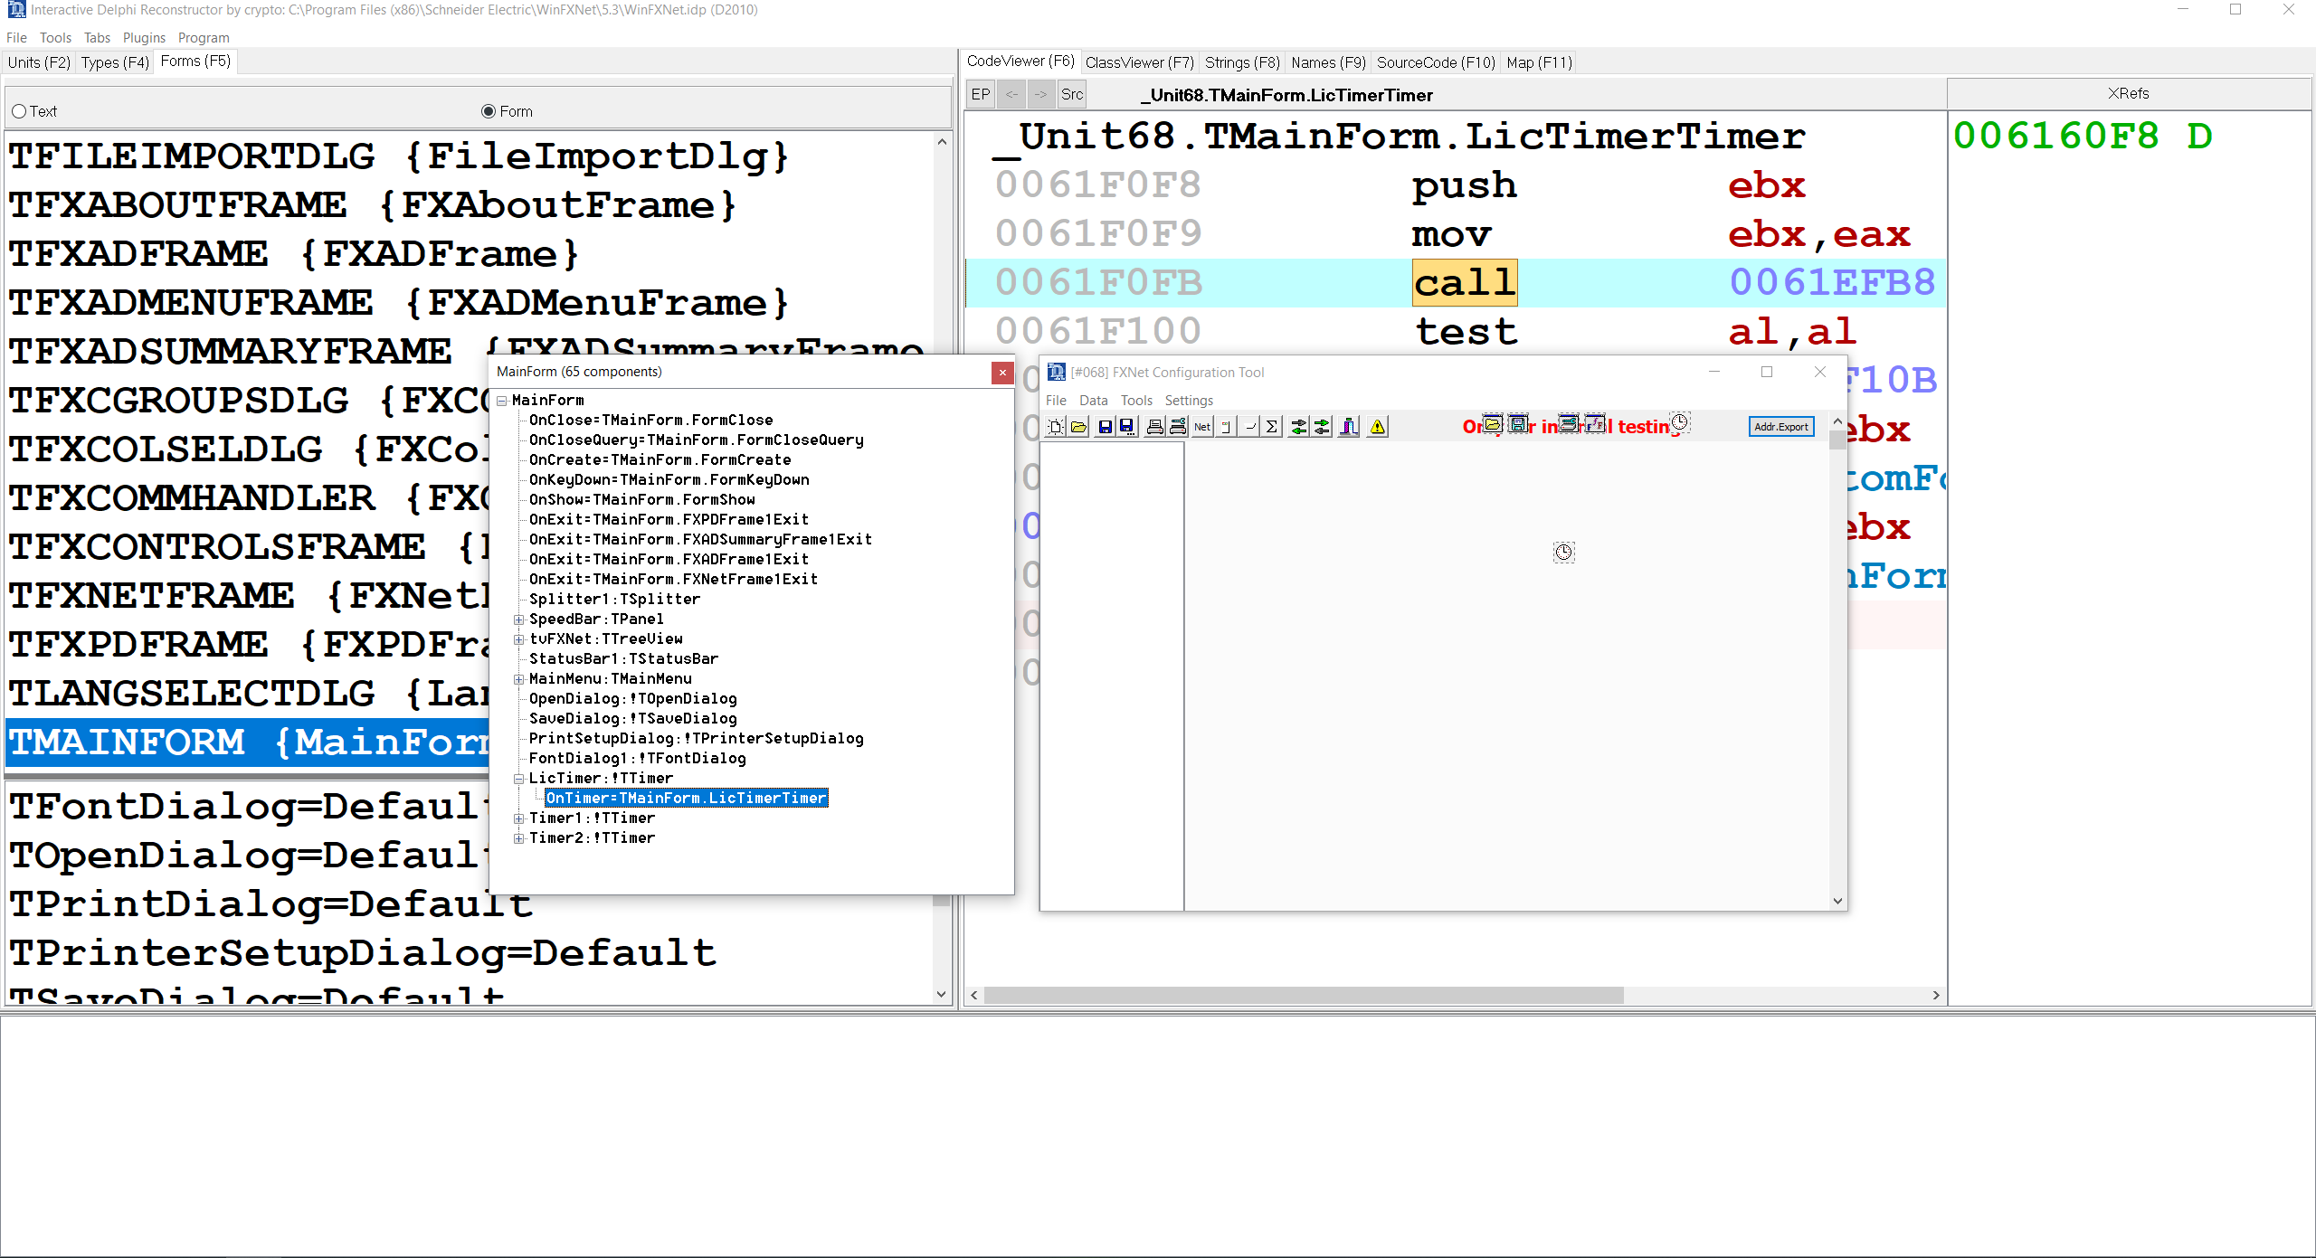The height and width of the screenshot is (1258, 2316).
Task: Click the forms list scroll-down arrow
Action: pyautogui.click(x=942, y=994)
